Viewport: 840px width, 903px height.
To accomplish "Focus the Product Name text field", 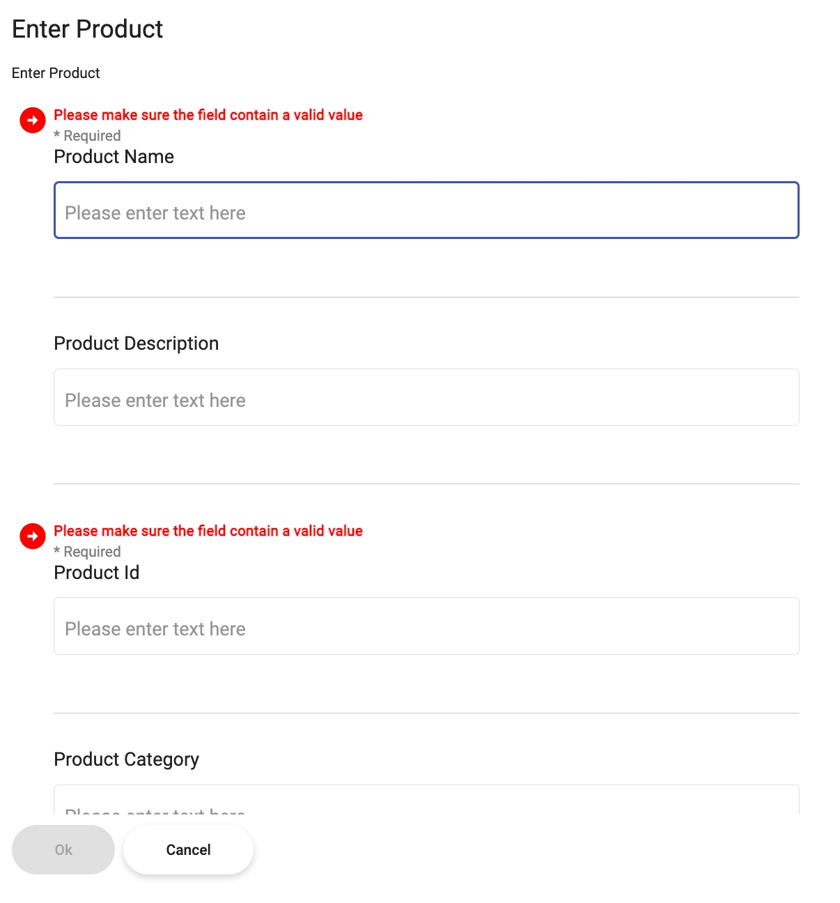I will (426, 210).
